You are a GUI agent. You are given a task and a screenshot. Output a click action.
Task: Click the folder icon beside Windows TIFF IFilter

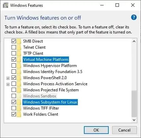pyautogui.click(x=19, y=108)
